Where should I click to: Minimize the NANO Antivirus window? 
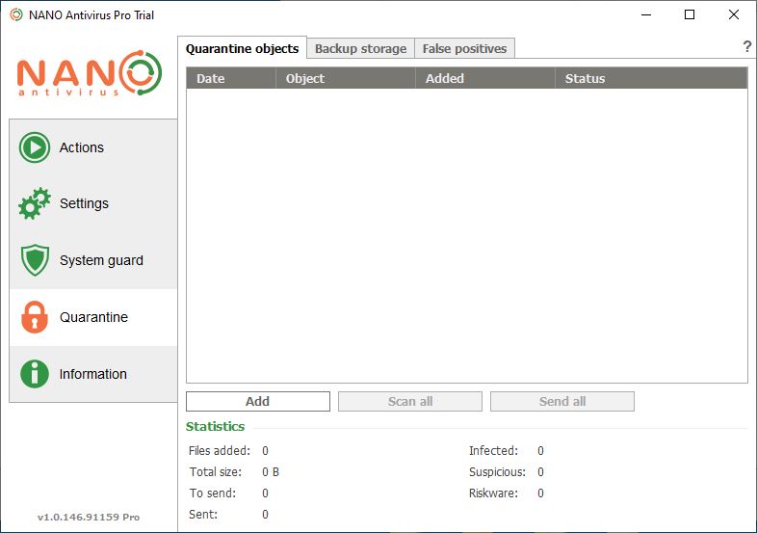pos(646,15)
